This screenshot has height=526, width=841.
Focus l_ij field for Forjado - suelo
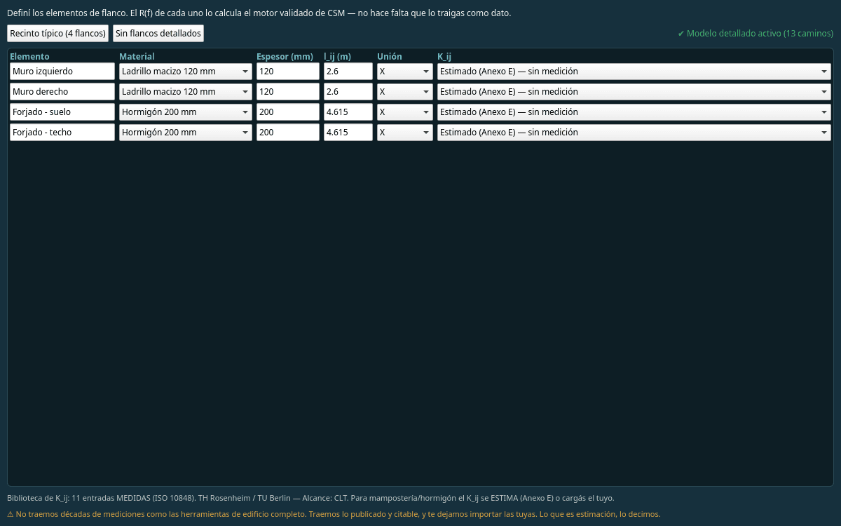tap(348, 112)
